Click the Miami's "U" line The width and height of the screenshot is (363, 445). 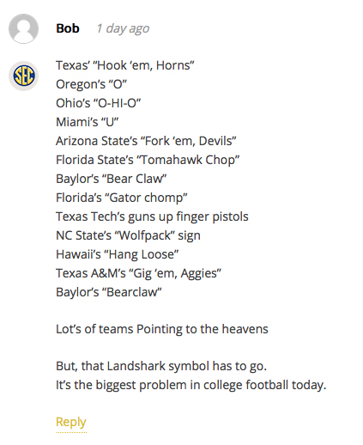[88, 122]
